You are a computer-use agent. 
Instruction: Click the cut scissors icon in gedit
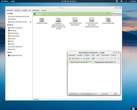click(x=111, y=59)
